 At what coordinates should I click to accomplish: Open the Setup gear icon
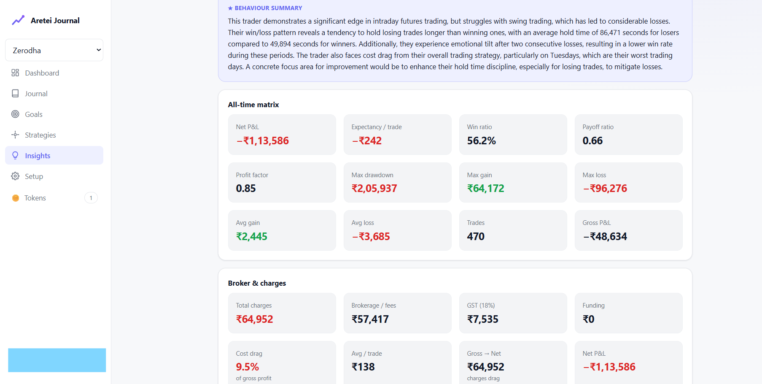coord(15,176)
